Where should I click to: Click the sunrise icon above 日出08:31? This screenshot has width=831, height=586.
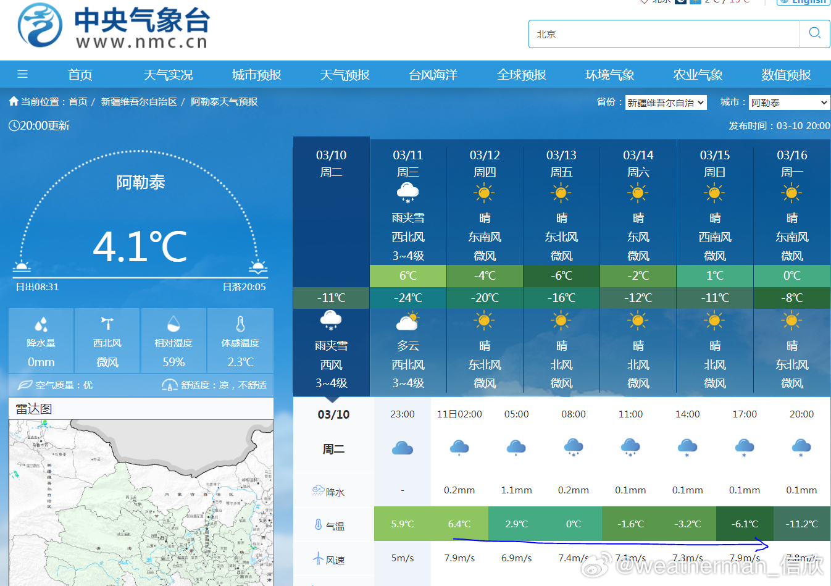pyautogui.click(x=22, y=266)
